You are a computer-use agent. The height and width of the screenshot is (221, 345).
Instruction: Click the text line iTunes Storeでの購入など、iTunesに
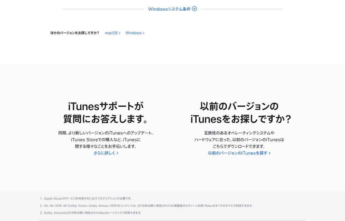point(106,140)
